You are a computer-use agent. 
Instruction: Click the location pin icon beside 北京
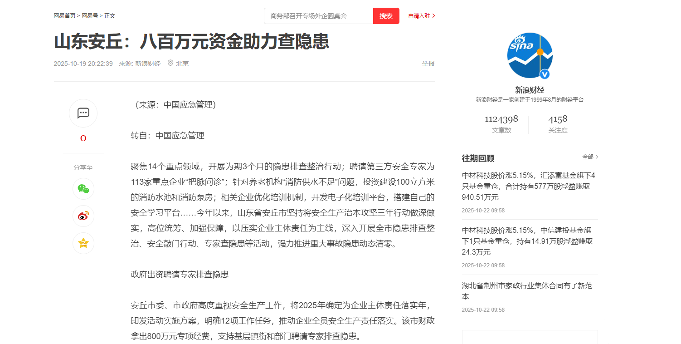point(170,63)
